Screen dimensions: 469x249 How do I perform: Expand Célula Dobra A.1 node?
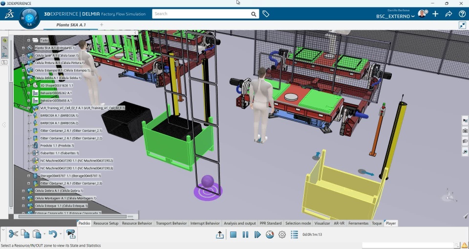coord(23,190)
